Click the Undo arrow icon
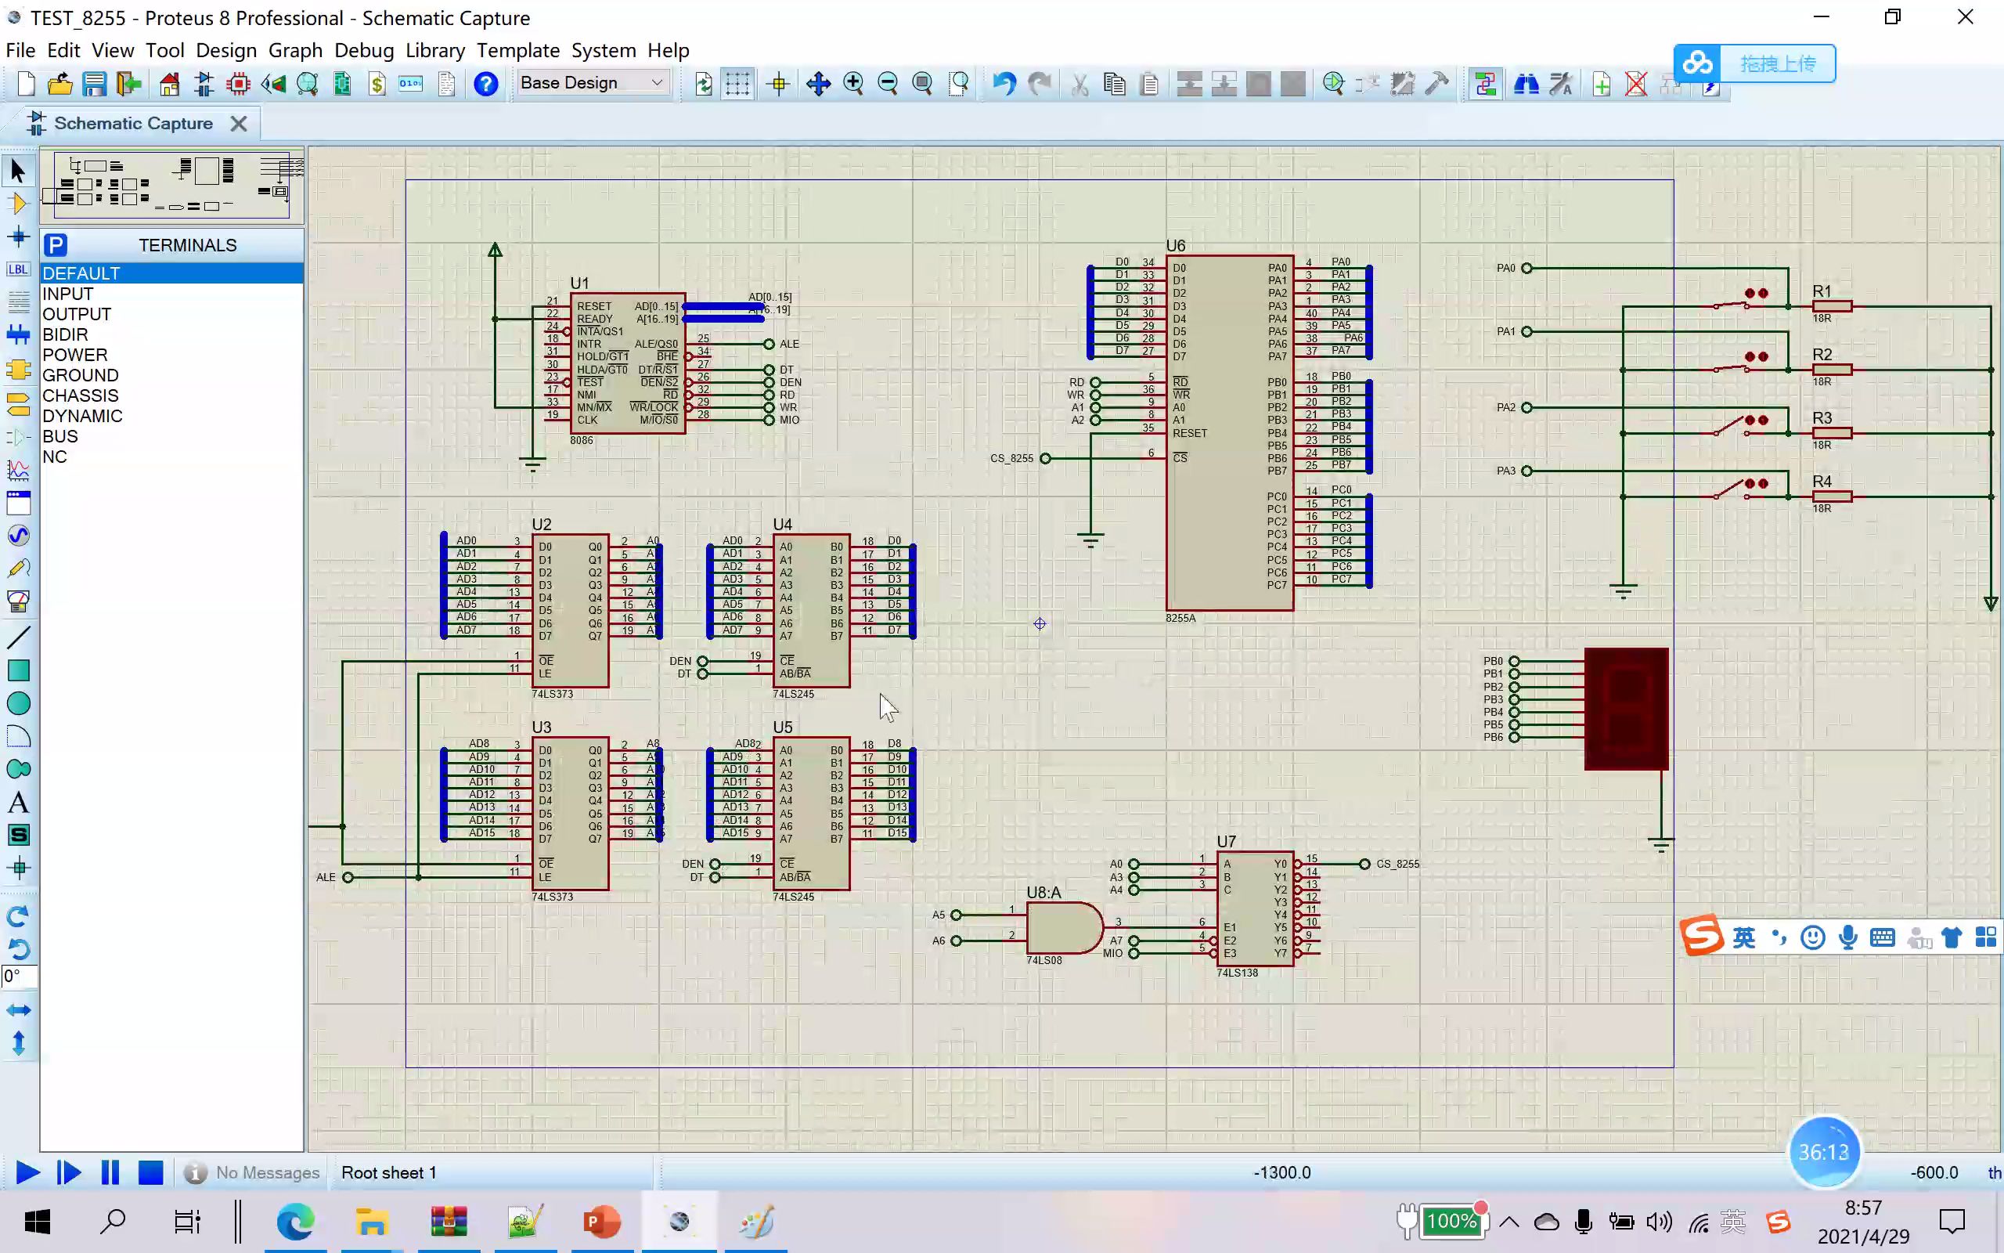 click(x=1004, y=84)
